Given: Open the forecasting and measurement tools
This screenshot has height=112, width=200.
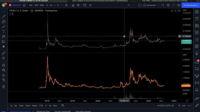Looking at the screenshot, I should (x=3, y=41).
